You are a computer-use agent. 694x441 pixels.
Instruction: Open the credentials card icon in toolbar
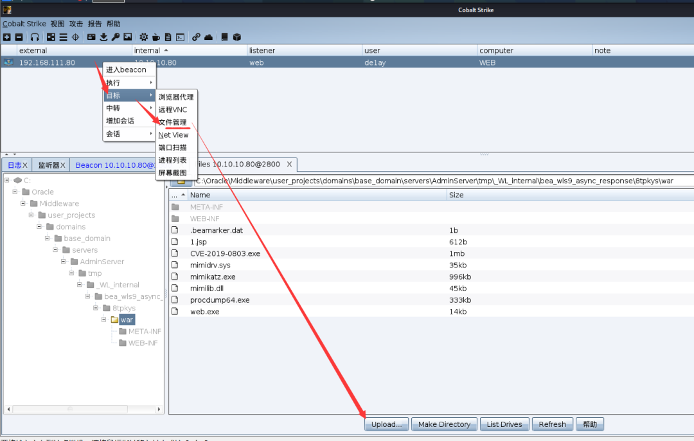pos(91,37)
